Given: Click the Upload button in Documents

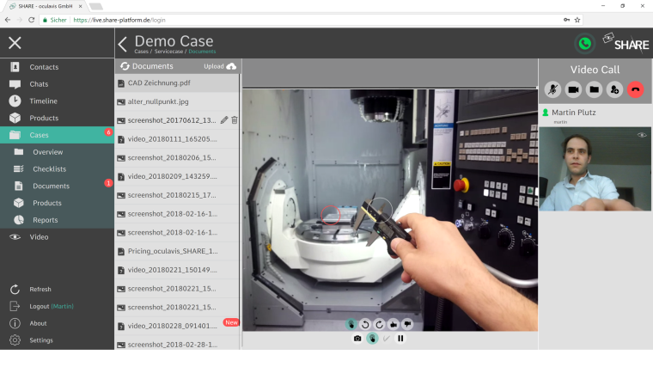Looking at the screenshot, I should point(219,66).
